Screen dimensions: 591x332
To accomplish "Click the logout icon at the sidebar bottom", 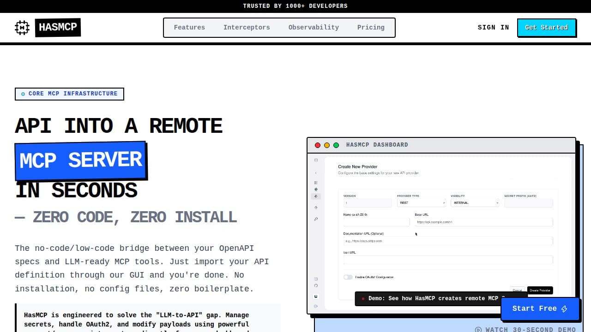I will [x=316, y=306].
